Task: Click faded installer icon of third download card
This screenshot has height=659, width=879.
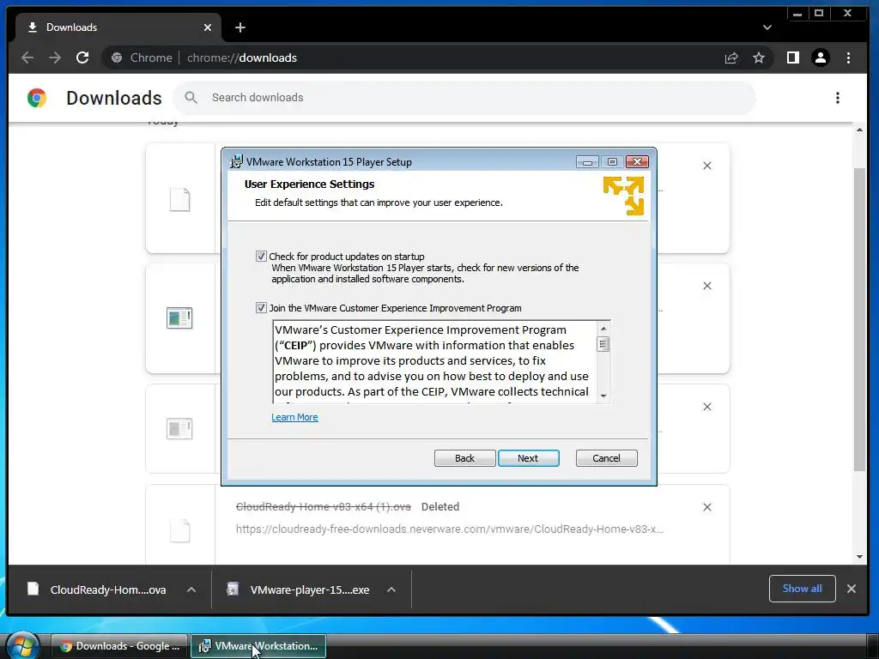Action: 179,429
